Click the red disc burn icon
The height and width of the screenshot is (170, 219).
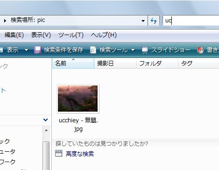point(200,50)
